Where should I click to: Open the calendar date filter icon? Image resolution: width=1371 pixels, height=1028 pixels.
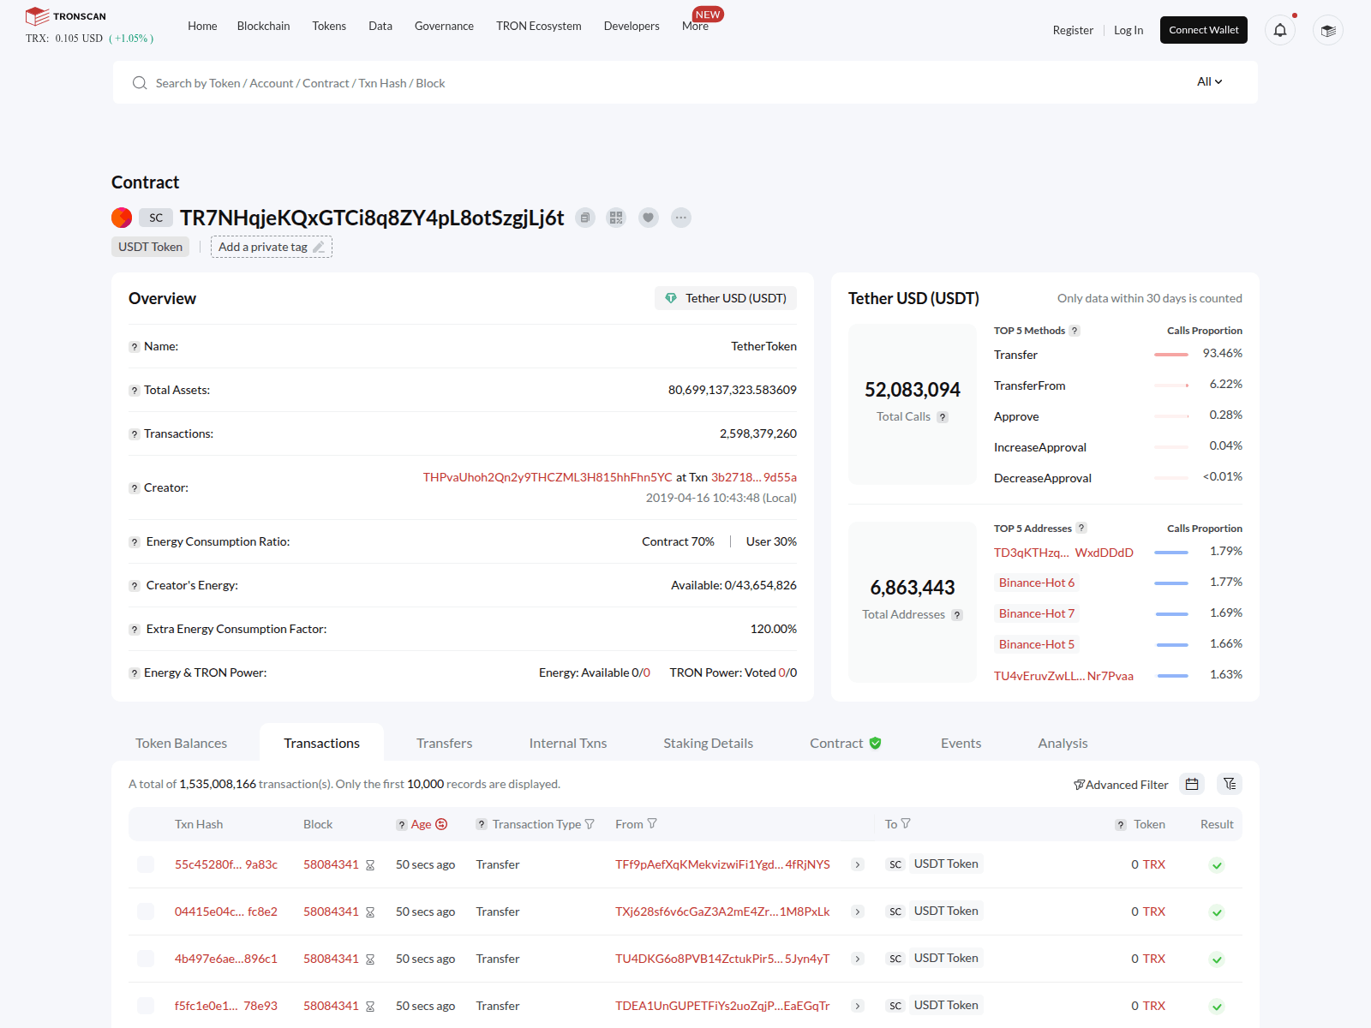point(1192,784)
